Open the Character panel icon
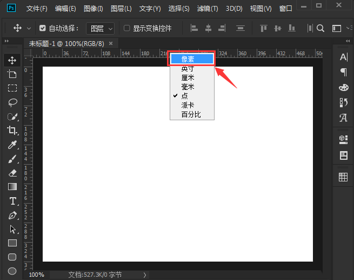Viewport: 354px width, 280px height. click(x=344, y=57)
